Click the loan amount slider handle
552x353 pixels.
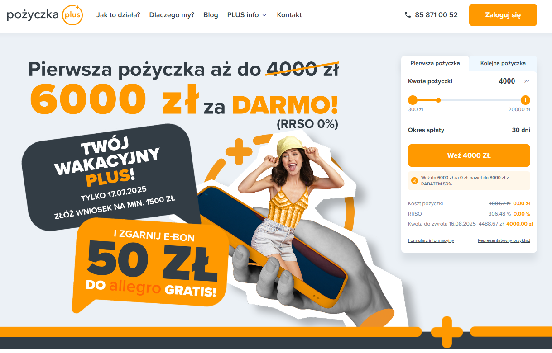click(x=438, y=100)
